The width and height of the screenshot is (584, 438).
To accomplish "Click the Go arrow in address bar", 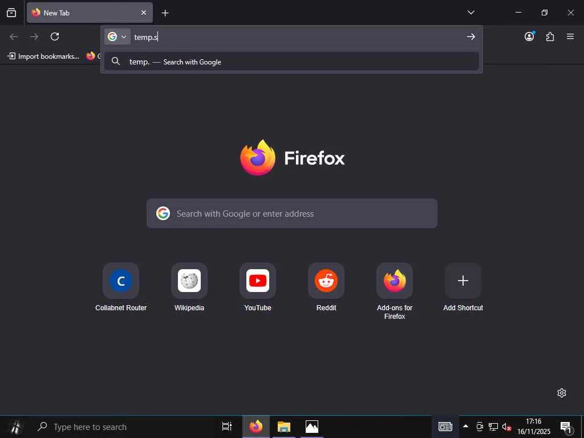I will point(471,36).
